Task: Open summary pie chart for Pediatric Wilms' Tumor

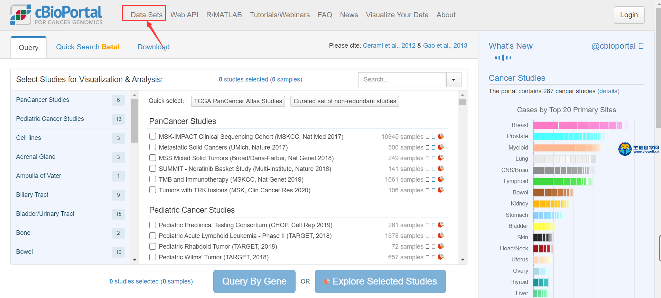Action: point(441,257)
